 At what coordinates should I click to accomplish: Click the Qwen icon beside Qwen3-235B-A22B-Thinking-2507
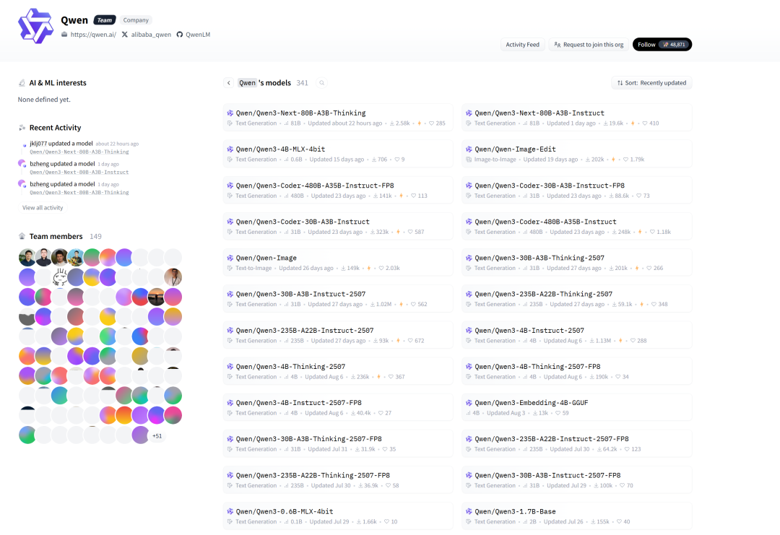click(x=469, y=294)
